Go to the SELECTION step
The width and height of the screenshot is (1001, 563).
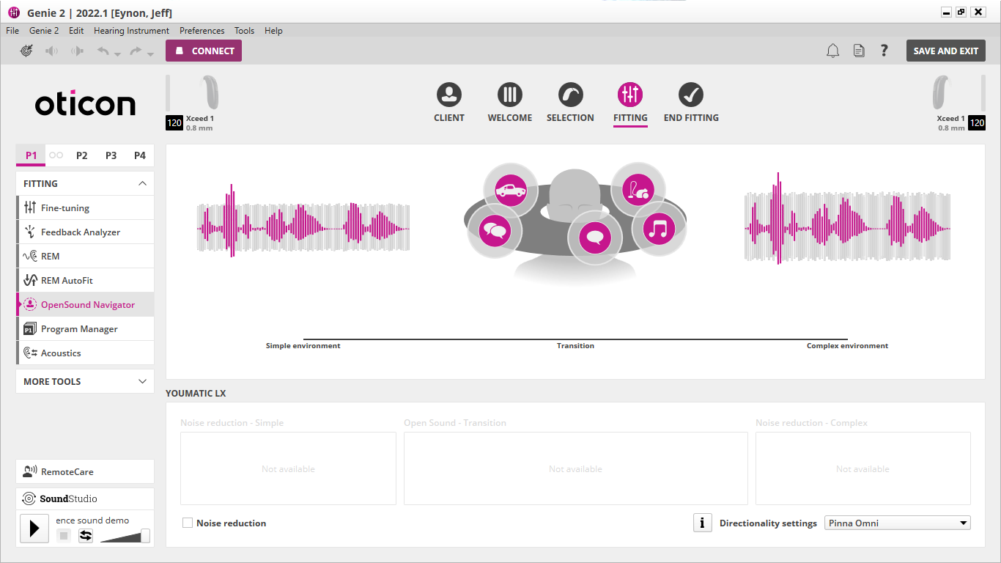[x=570, y=102]
